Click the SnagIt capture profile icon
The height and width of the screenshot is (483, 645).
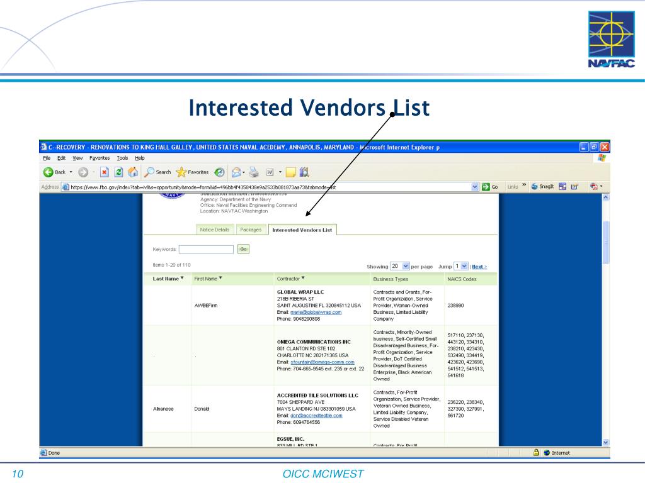[x=574, y=186]
